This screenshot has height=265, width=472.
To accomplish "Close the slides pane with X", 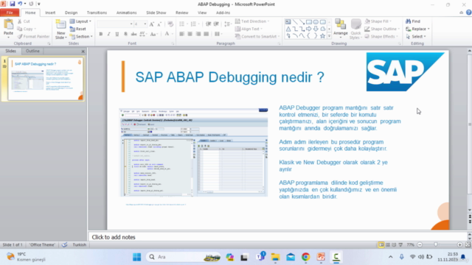I will tap(83, 52).
